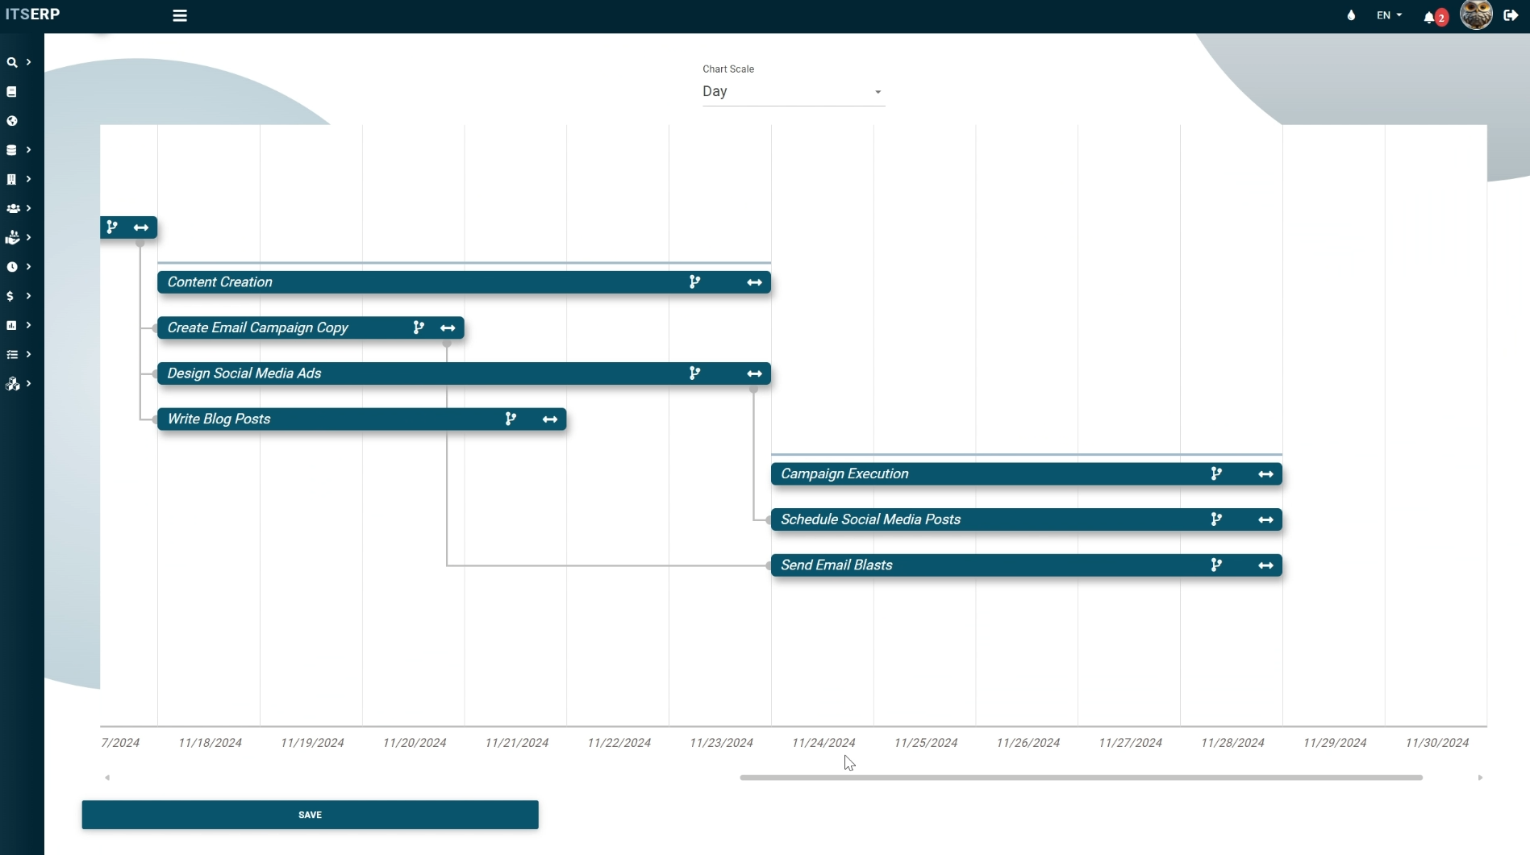Select the Schedule Social Media Posts task bar
1530x855 pixels.
pos(968,519)
